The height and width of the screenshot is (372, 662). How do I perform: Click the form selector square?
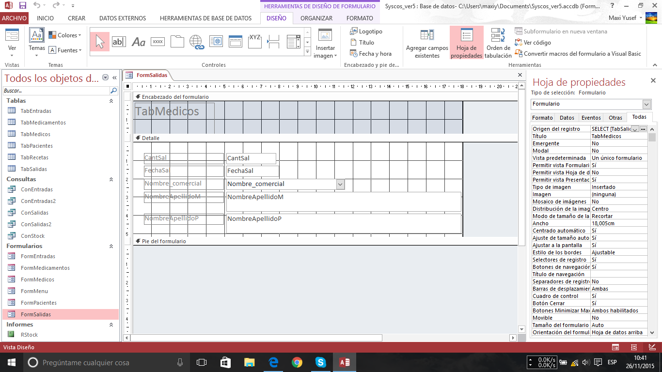pyautogui.click(x=127, y=86)
